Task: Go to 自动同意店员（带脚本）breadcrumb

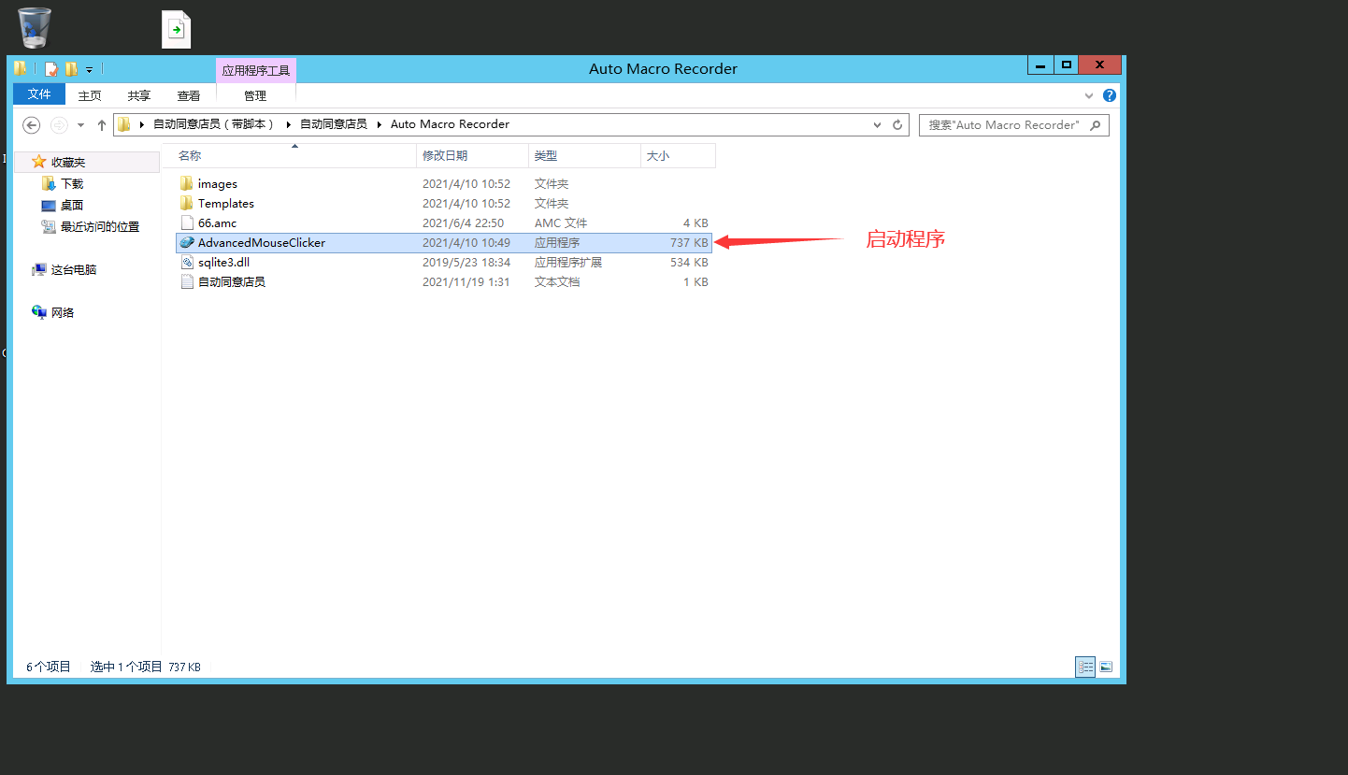Action: coord(214,124)
